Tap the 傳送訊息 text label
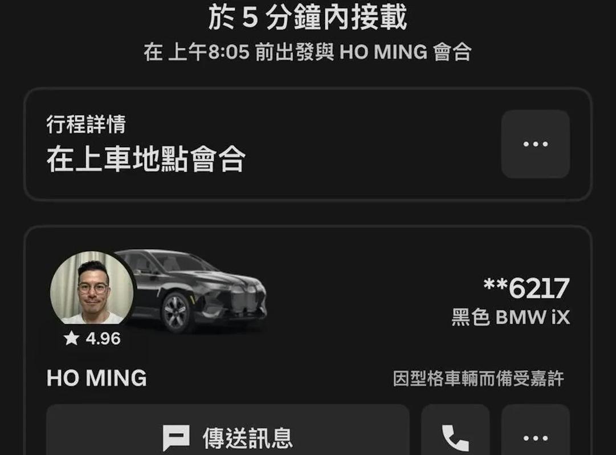This screenshot has height=455, width=616. click(x=247, y=438)
